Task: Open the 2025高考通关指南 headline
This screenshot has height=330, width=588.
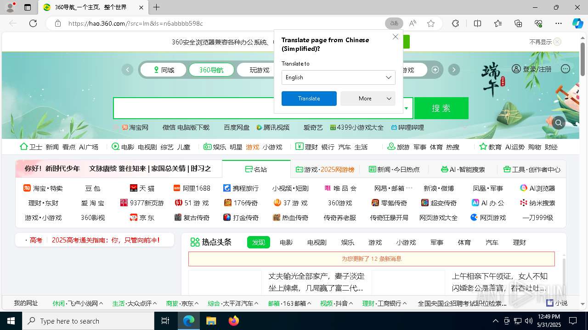Action: coord(106,240)
